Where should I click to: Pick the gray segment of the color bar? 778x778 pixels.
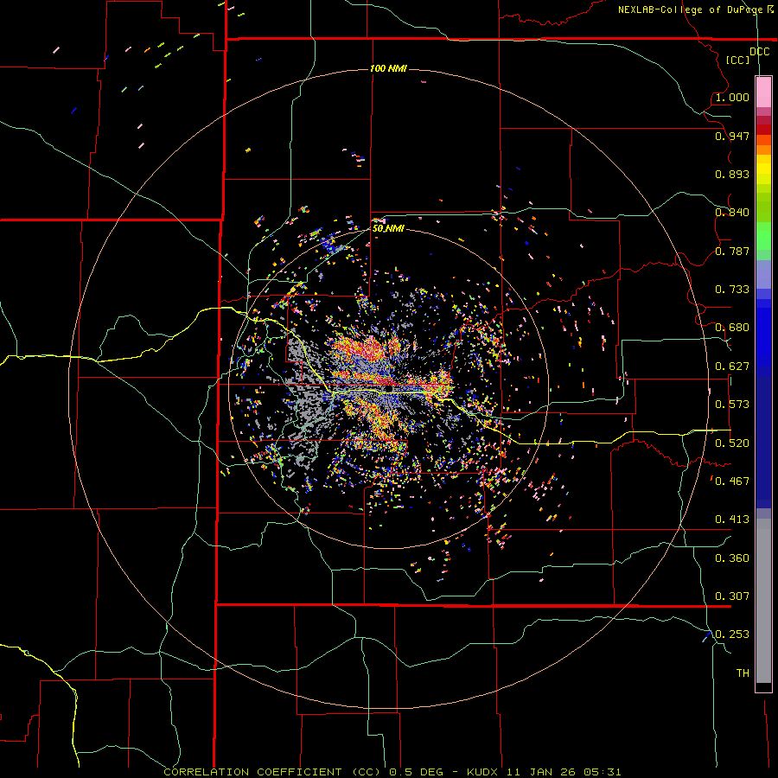763,601
